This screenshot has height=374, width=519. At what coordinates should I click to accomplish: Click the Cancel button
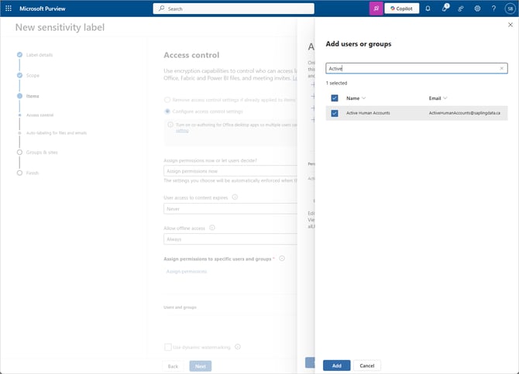(x=367, y=365)
